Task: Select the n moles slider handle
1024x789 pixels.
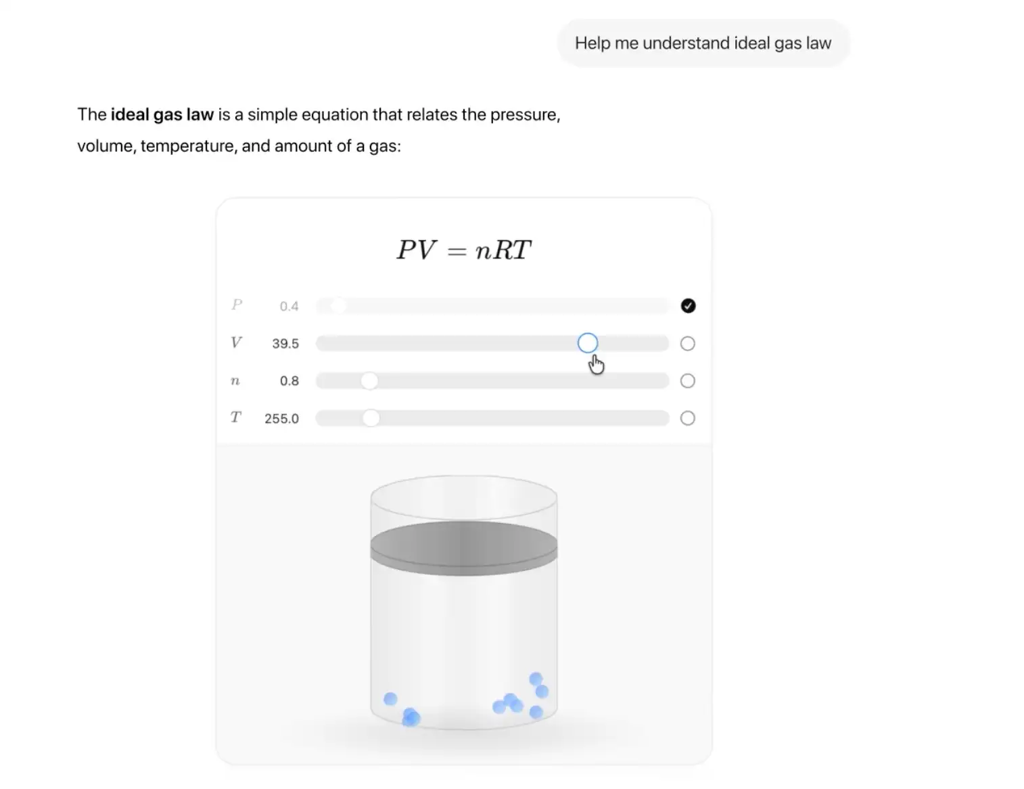Action: [369, 380]
